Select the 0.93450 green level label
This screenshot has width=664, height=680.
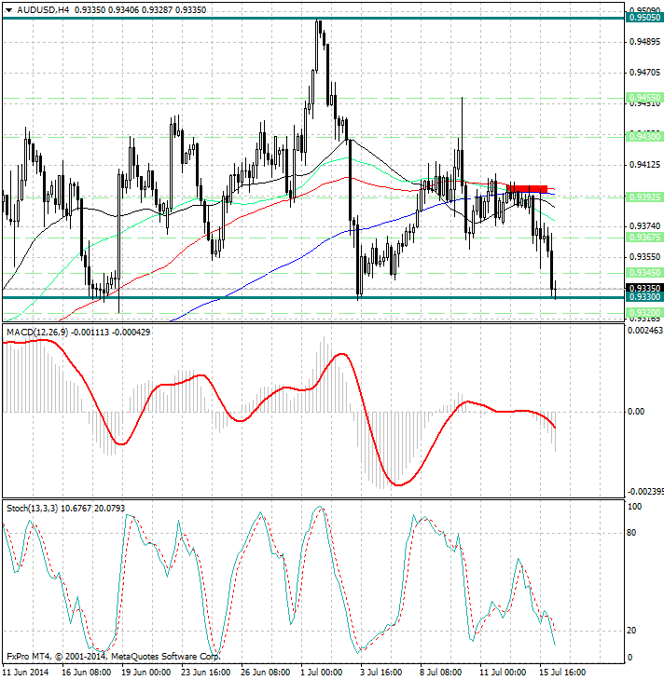[644, 273]
